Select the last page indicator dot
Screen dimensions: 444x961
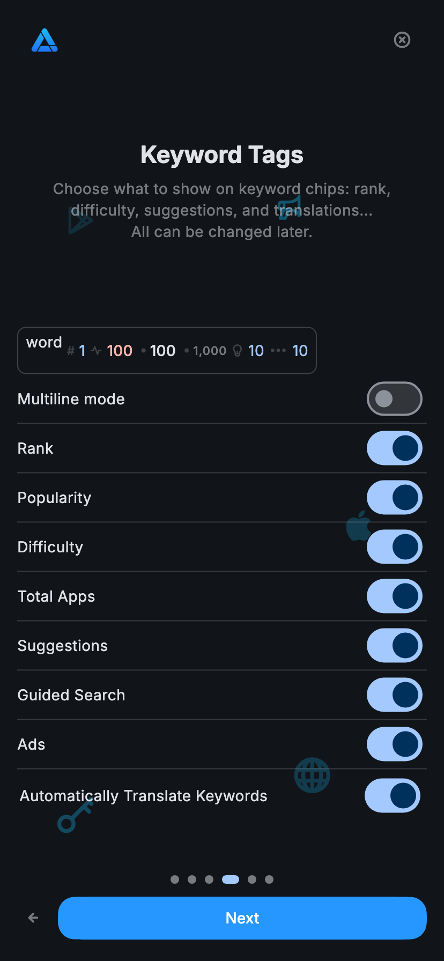[x=269, y=879]
